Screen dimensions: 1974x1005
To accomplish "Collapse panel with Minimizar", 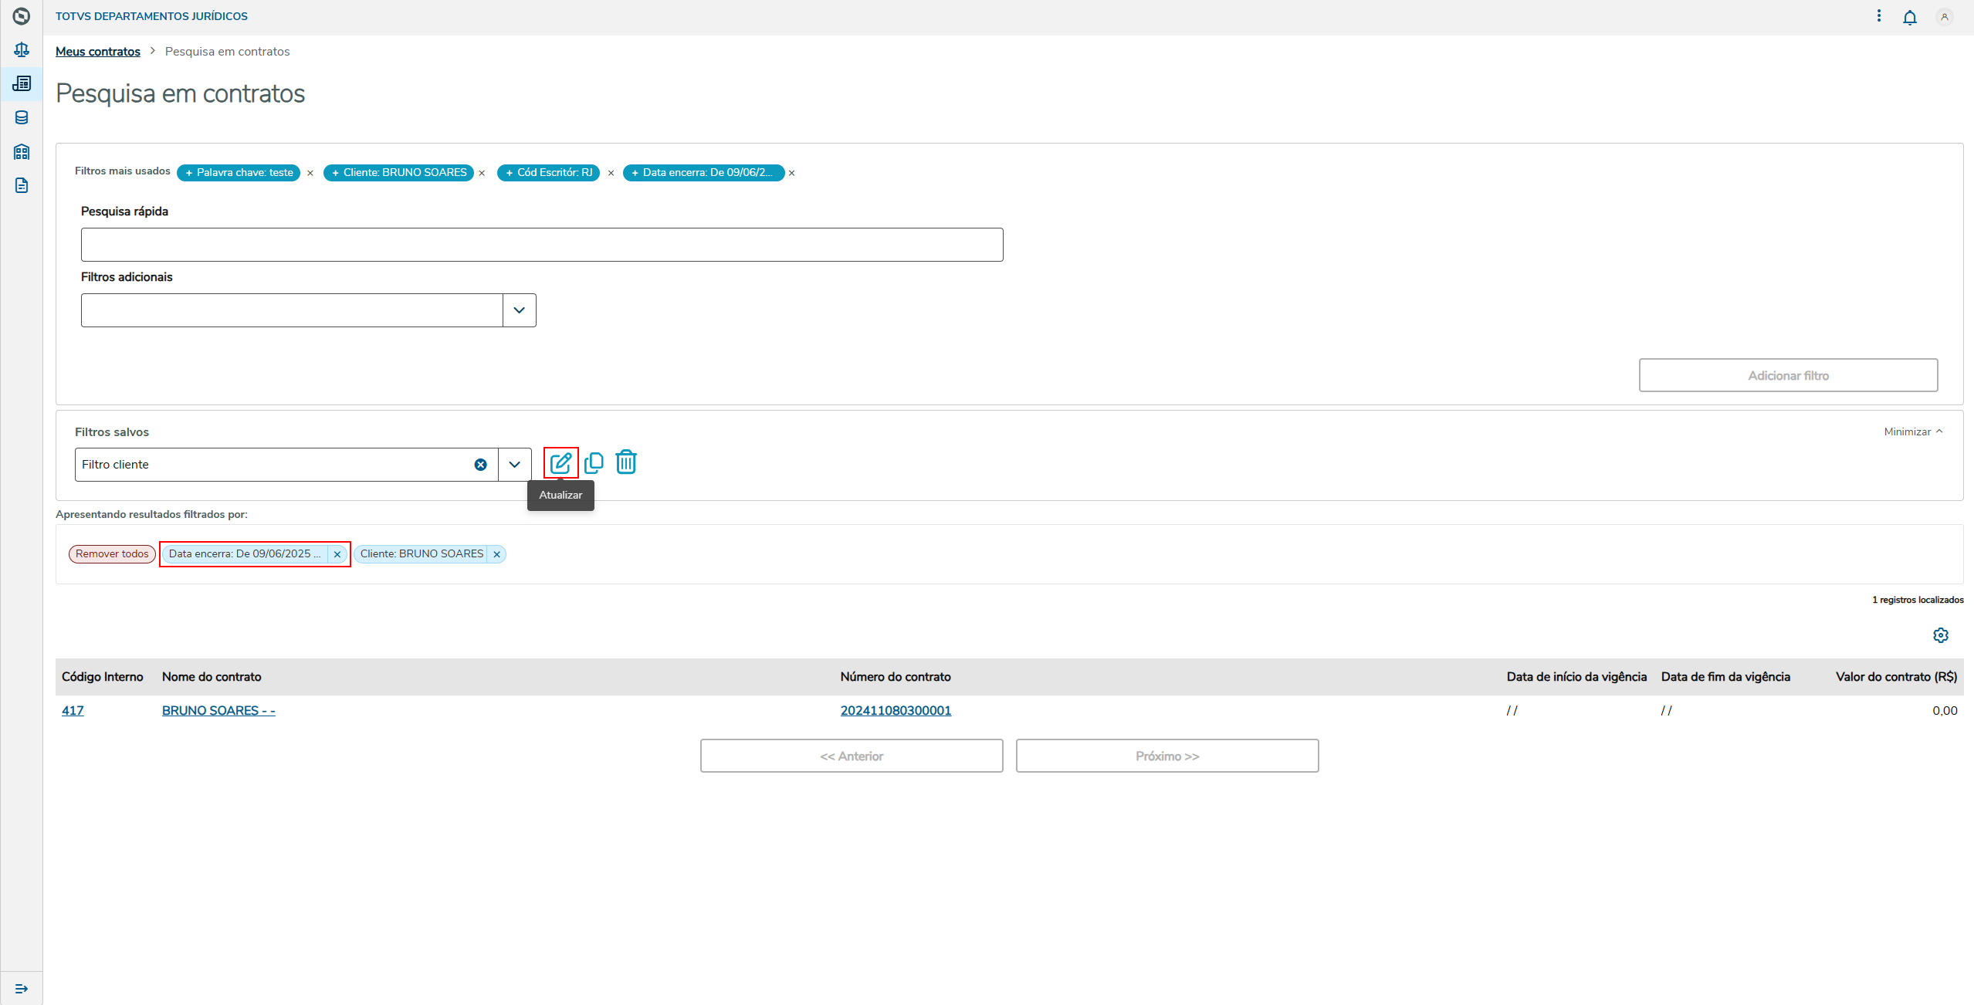I will tap(1912, 431).
